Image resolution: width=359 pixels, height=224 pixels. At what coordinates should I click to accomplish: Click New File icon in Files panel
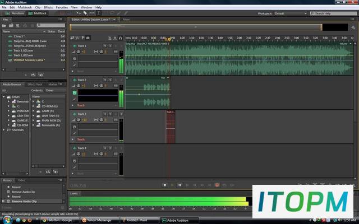point(18,25)
